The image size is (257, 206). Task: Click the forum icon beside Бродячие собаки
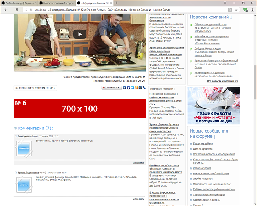[x=191, y=144]
